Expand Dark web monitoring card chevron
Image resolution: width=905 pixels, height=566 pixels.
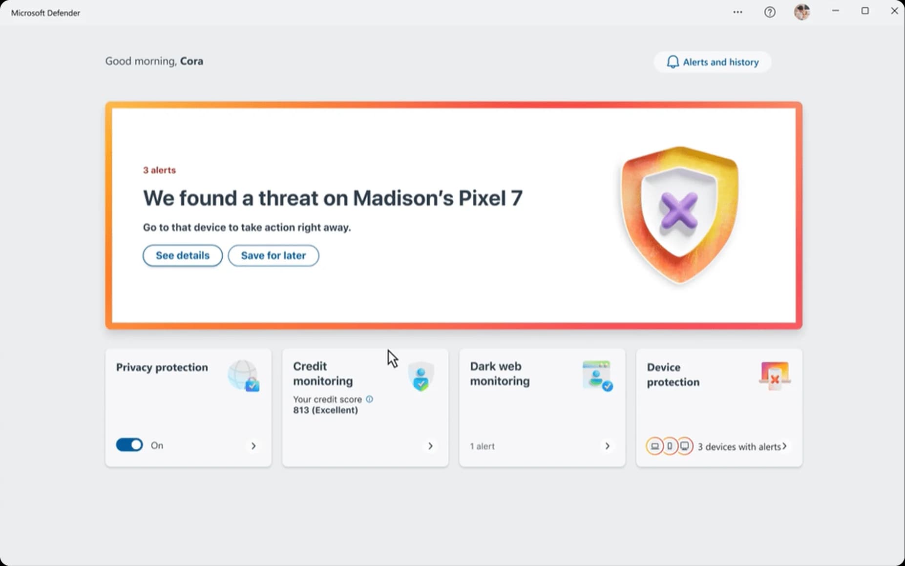[607, 446]
